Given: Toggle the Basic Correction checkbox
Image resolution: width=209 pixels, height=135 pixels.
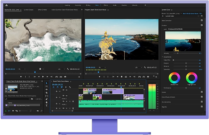Looking at the screenshot, I should coord(201,20).
